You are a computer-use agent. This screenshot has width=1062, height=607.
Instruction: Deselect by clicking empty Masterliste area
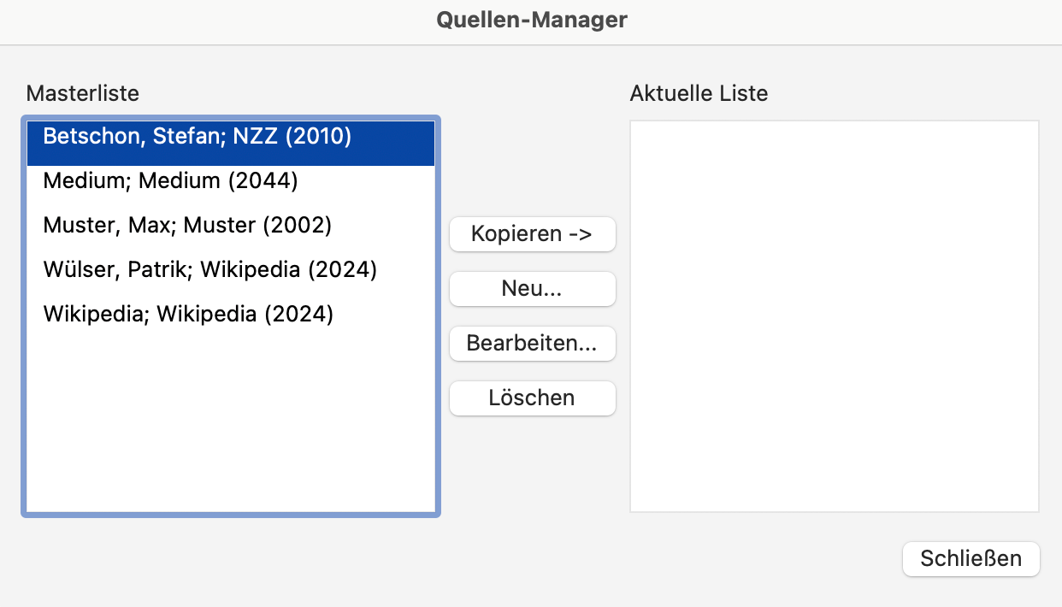pyautogui.click(x=231, y=445)
